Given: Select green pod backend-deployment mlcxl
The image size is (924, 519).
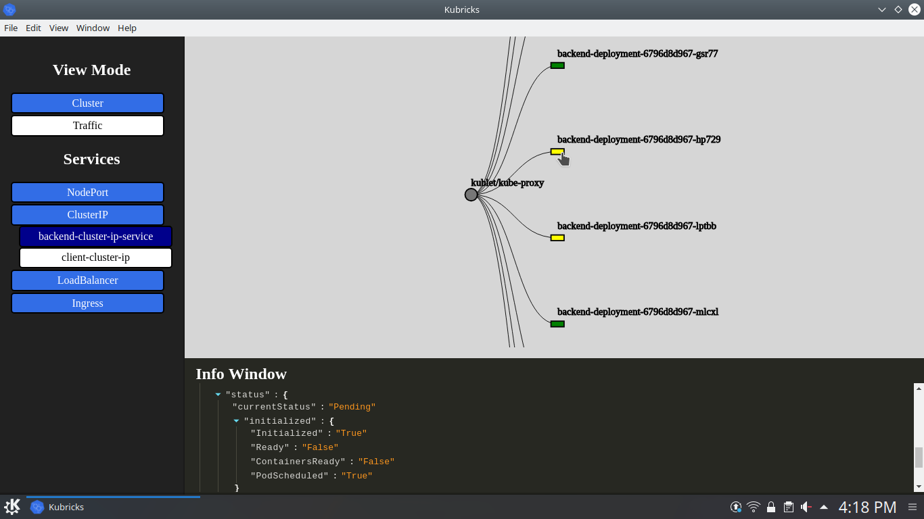Looking at the screenshot, I should point(557,324).
